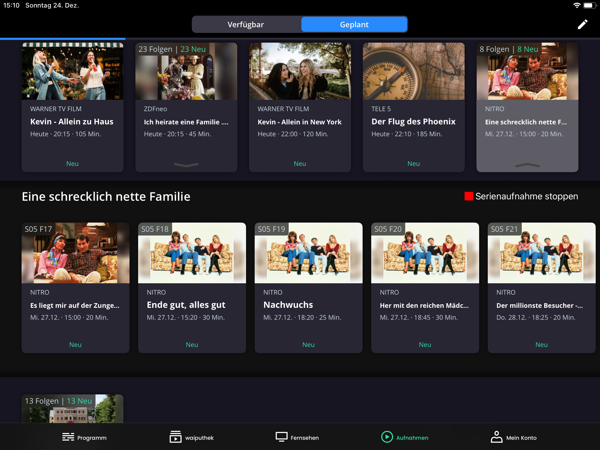Screen dimensions: 600x450
Task: Tap the pencil edit icon
Action: click(x=582, y=24)
